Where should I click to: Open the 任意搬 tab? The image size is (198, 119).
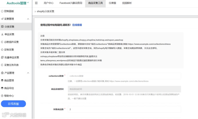112,3
